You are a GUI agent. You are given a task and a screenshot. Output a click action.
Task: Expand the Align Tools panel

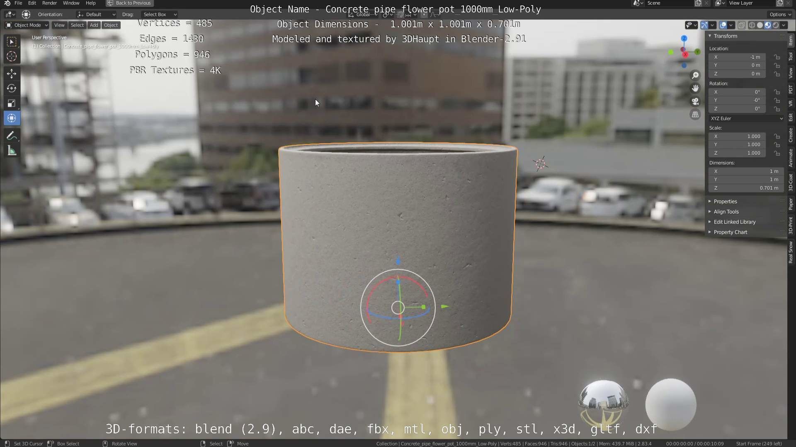726,211
